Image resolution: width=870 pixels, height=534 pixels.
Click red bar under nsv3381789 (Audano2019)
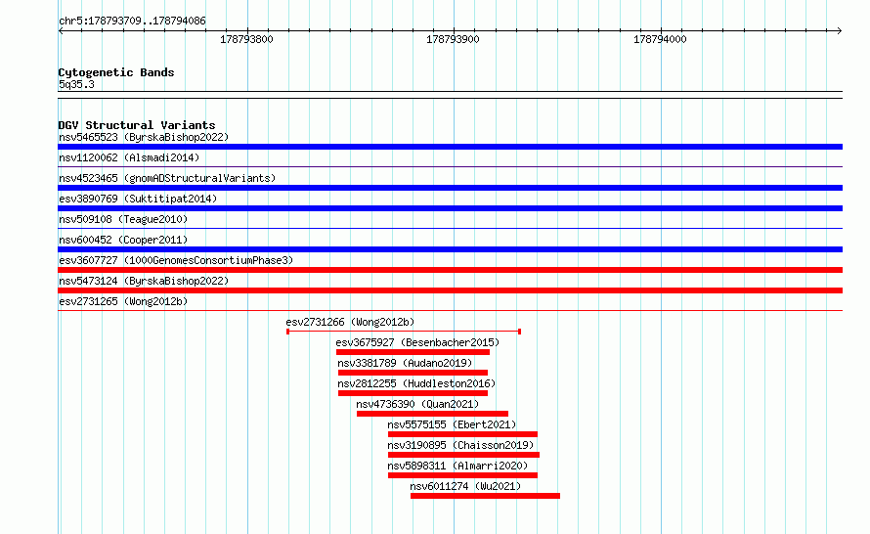point(413,373)
